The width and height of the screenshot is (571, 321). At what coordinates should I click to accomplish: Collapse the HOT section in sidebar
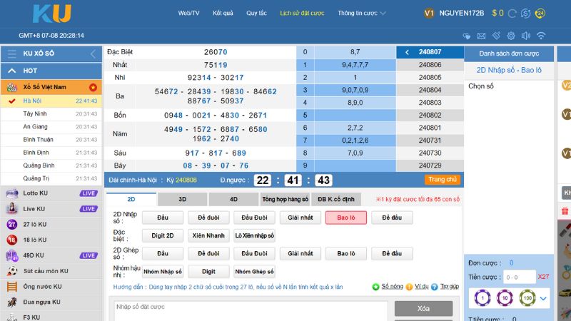click(x=11, y=71)
